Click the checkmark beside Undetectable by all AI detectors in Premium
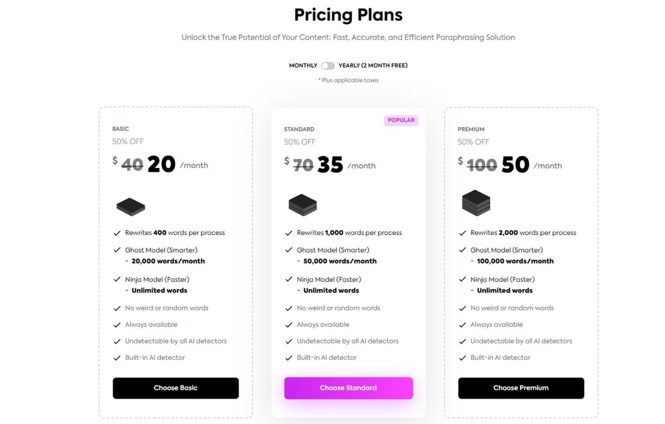Viewport: 665px width, 424px height. (x=462, y=341)
